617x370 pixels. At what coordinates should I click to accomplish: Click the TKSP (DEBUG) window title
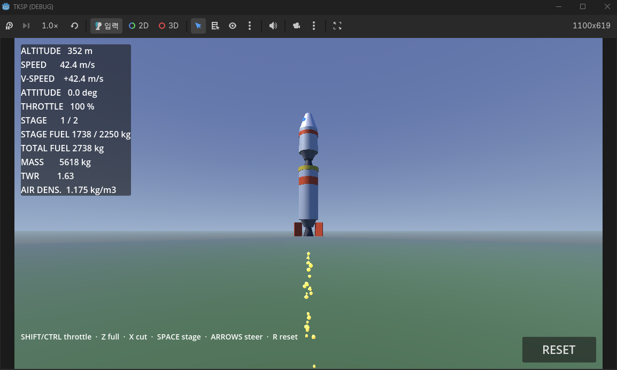33,7
